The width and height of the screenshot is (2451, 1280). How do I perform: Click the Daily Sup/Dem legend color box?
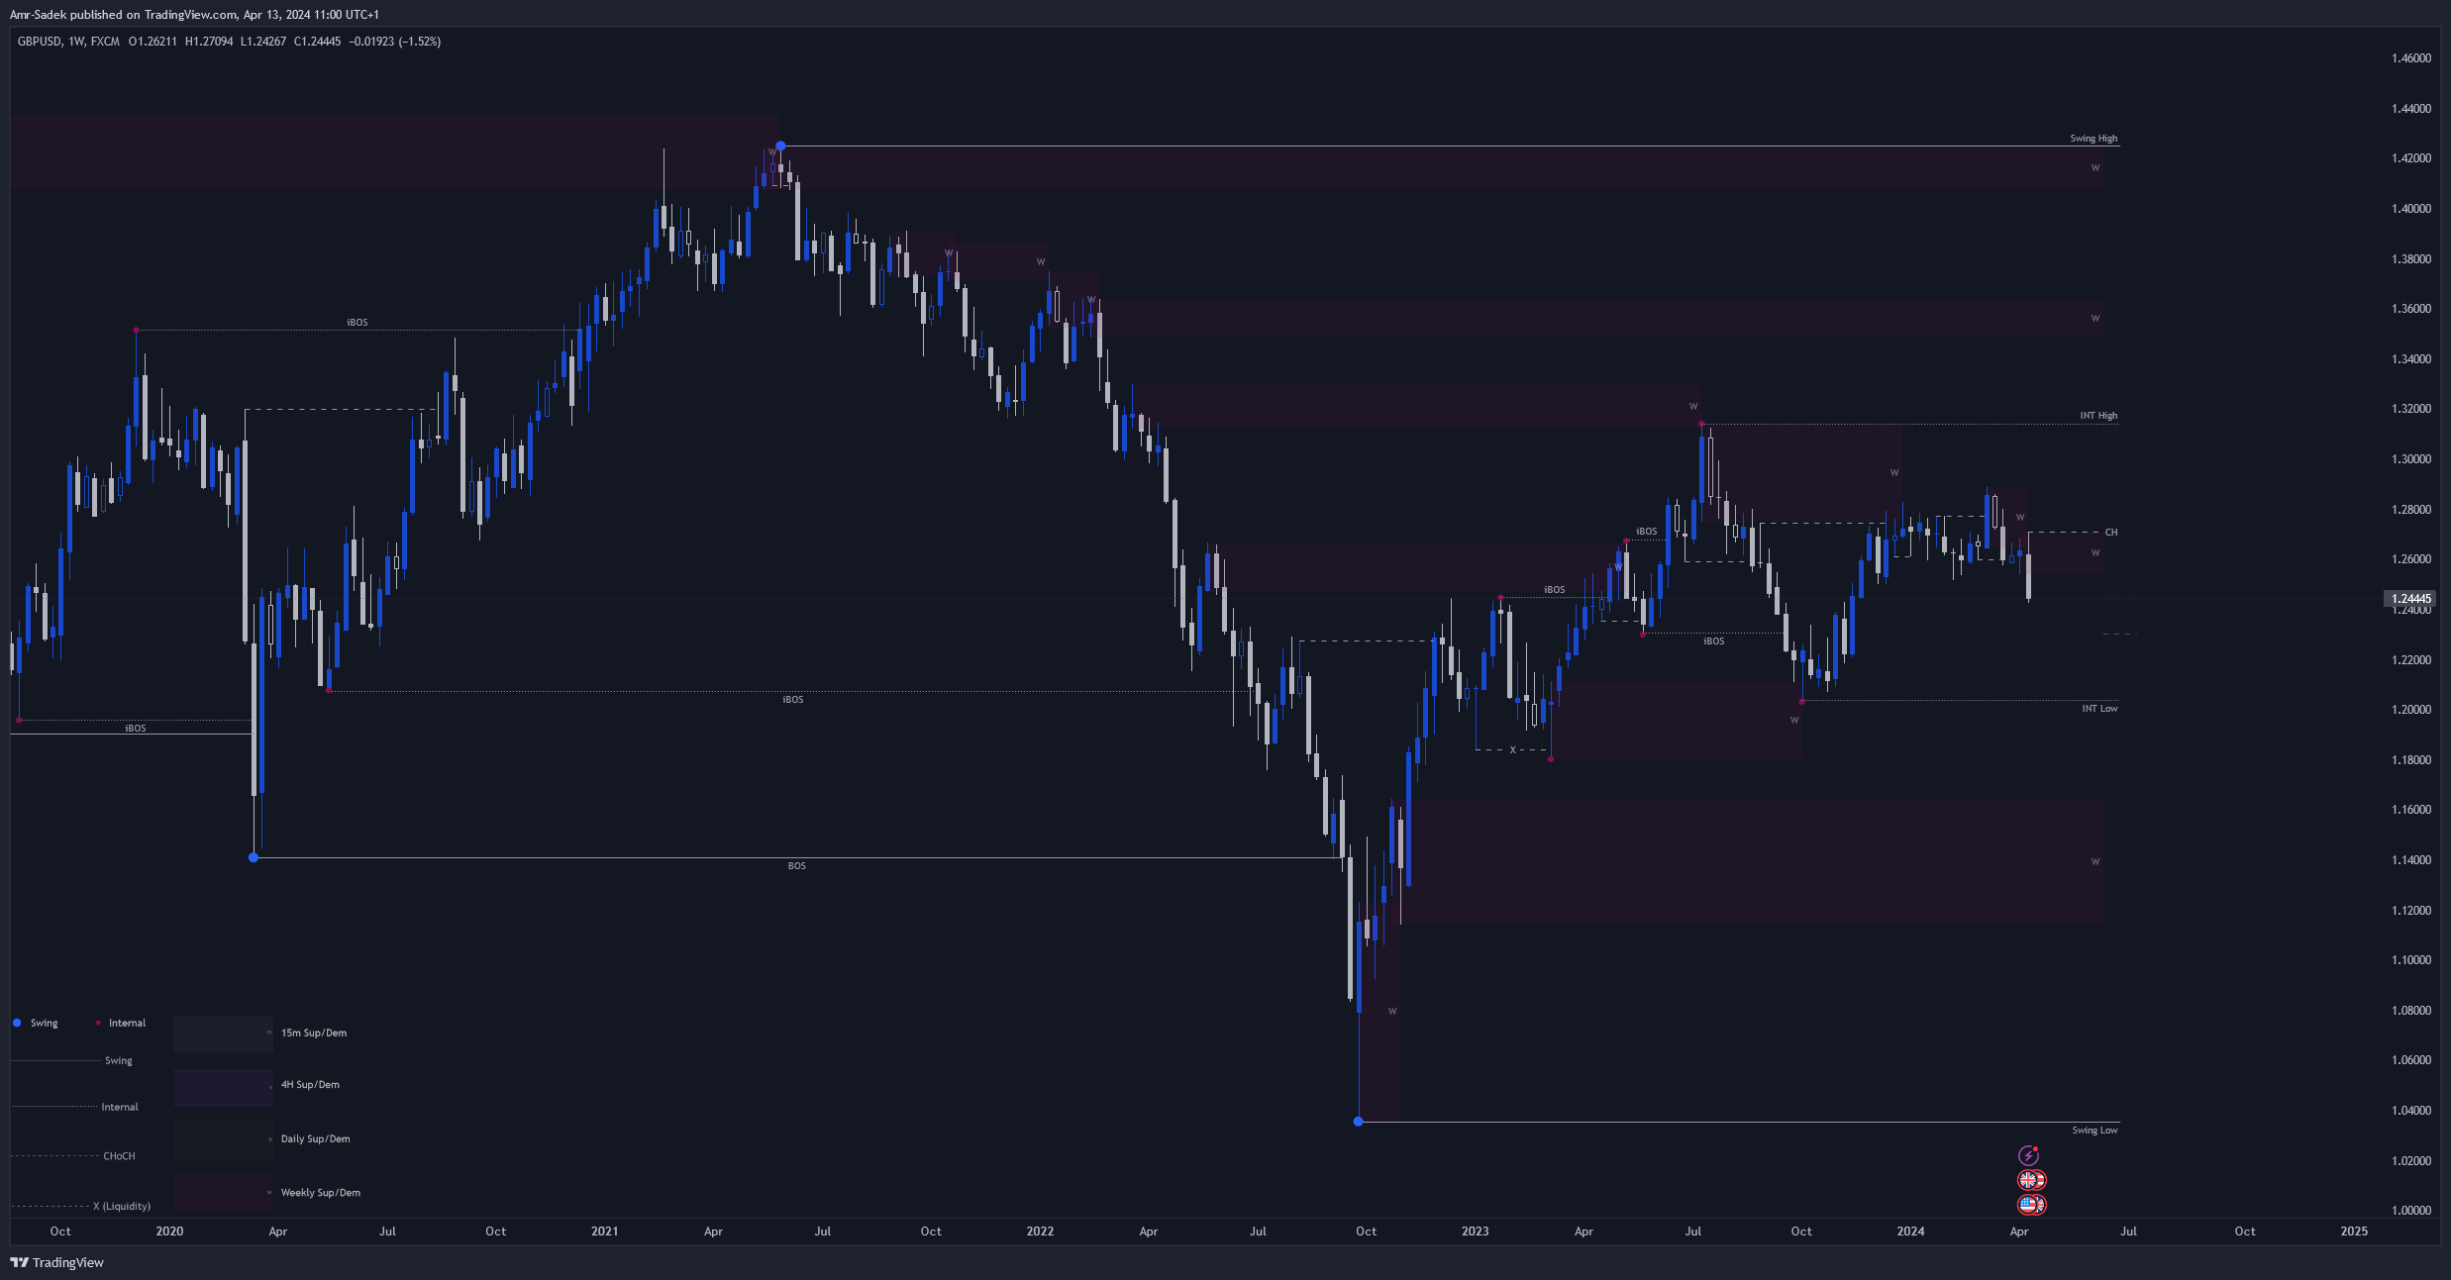223,1139
